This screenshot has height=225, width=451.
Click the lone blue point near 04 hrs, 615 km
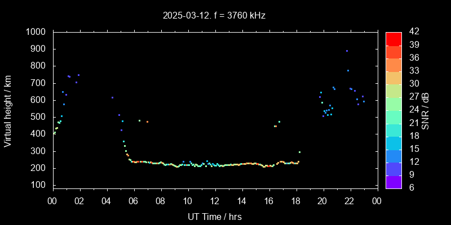pos(112,97)
